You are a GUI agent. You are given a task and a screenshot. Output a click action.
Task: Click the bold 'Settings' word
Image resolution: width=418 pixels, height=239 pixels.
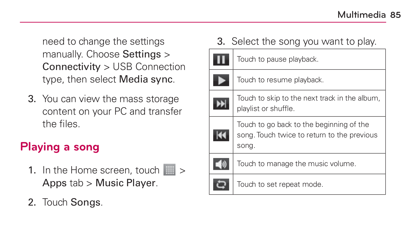tap(142, 54)
